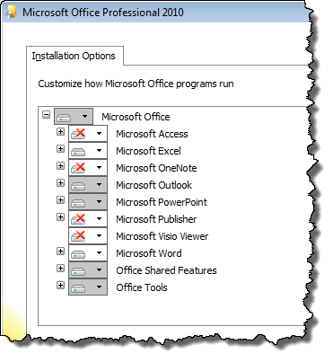Collapse the Microsoft Office tree root
The height and width of the screenshot is (362, 333).
click(46, 114)
